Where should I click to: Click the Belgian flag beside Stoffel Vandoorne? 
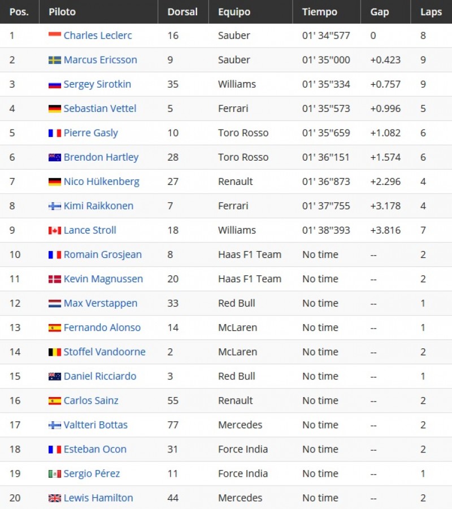click(54, 352)
